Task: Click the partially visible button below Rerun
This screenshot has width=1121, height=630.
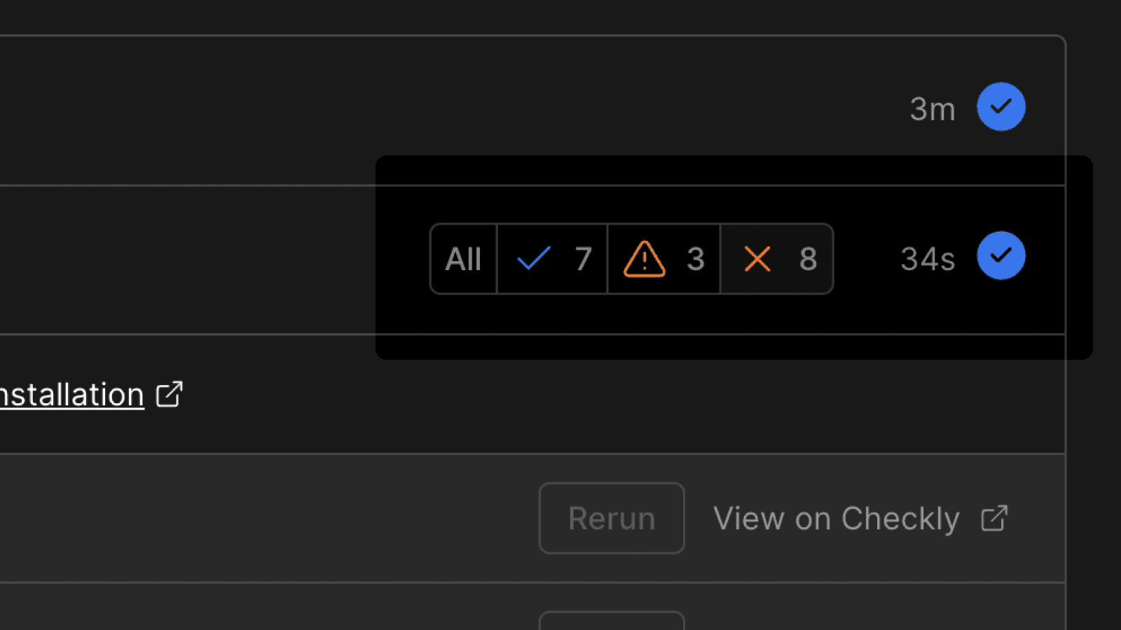Action: [x=612, y=620]
